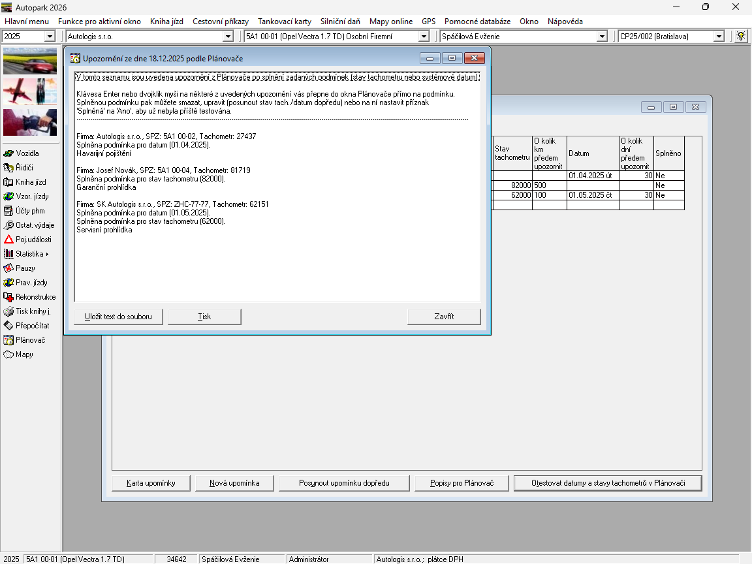Open the Silniční daň menu

(x=340, y=22)
